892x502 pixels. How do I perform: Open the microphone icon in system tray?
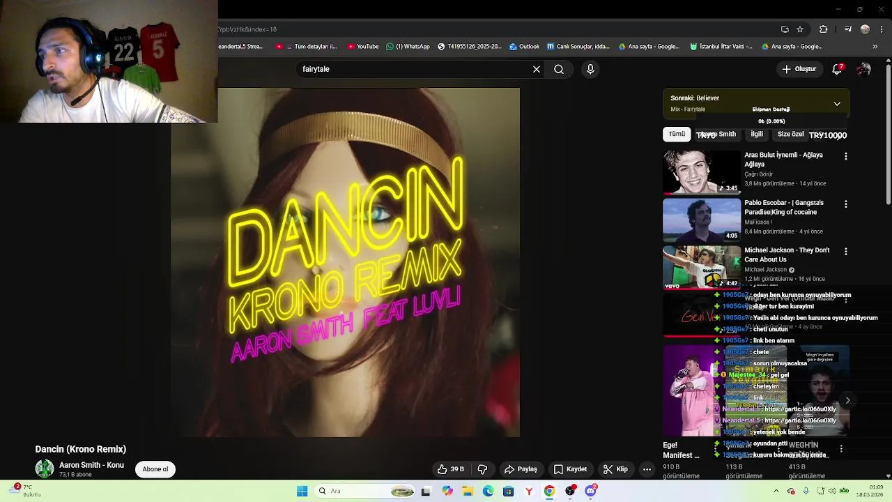pyautogui.click(x=806, y=492)
